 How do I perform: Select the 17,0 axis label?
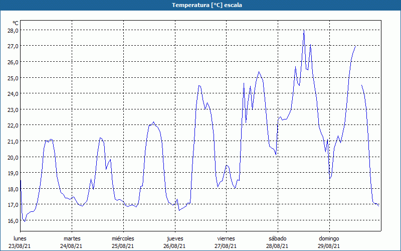[14, 205]
